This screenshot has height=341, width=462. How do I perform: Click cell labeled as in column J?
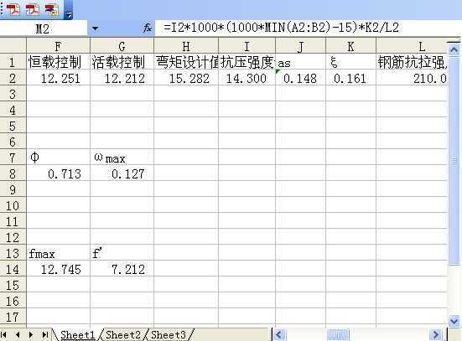(x=300, y=61)
